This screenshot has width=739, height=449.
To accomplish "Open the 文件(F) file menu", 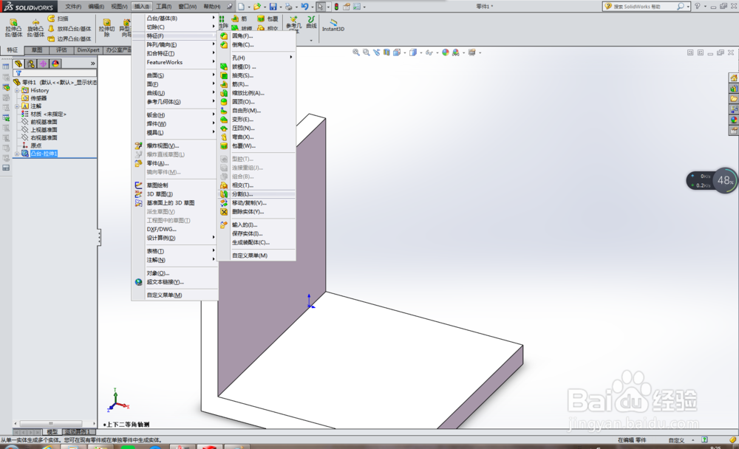I will 73,7.
